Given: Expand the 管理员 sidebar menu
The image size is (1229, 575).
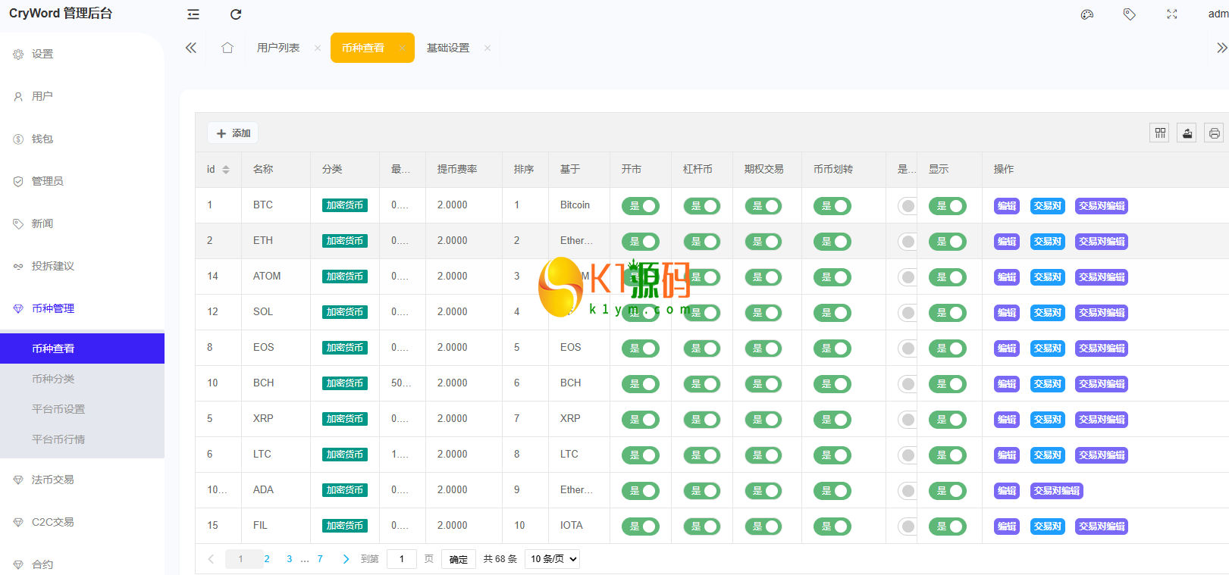Looking at the screenshot, I should [x=82, y=181].
